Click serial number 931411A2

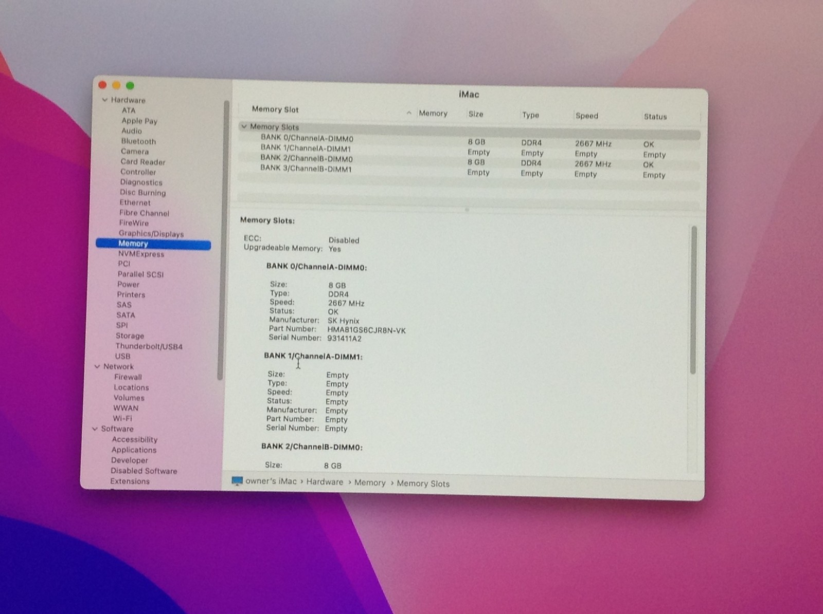coord(344,339)
